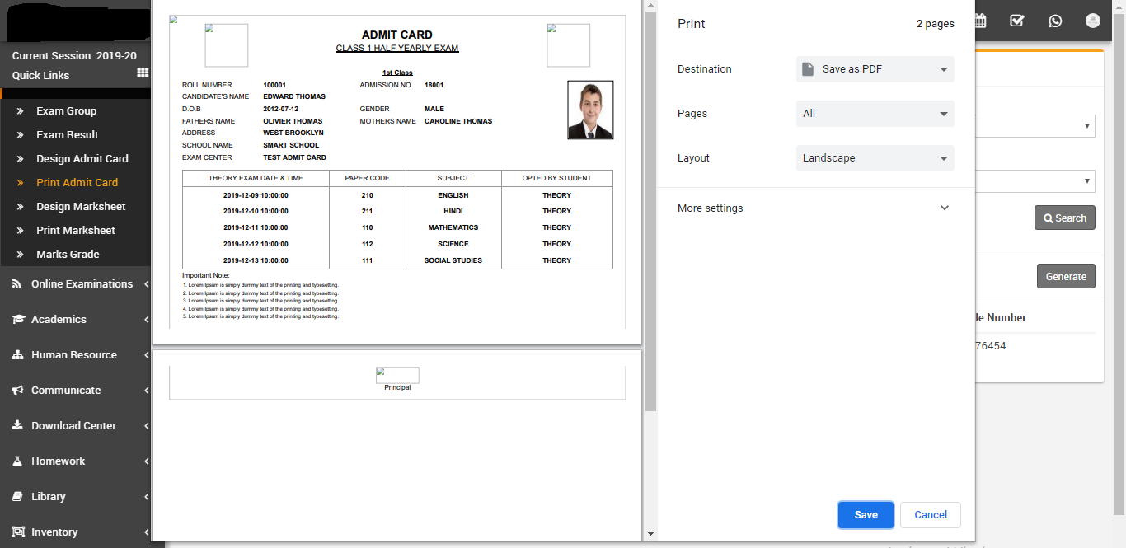Open the task checklist icon
1126x548 pixels.
click(1017, 21)
